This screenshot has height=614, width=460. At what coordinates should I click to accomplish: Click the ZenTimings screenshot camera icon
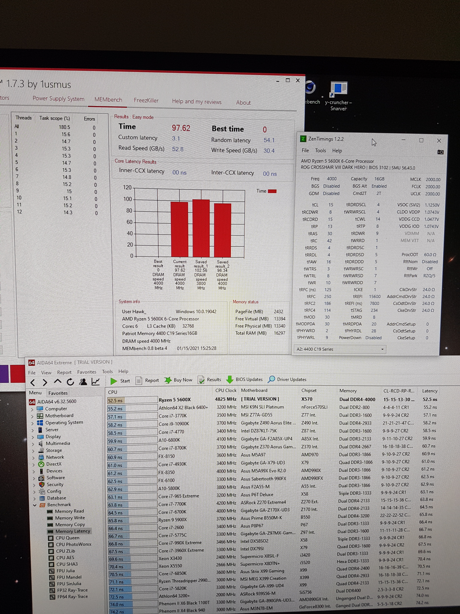pos(440,152)
